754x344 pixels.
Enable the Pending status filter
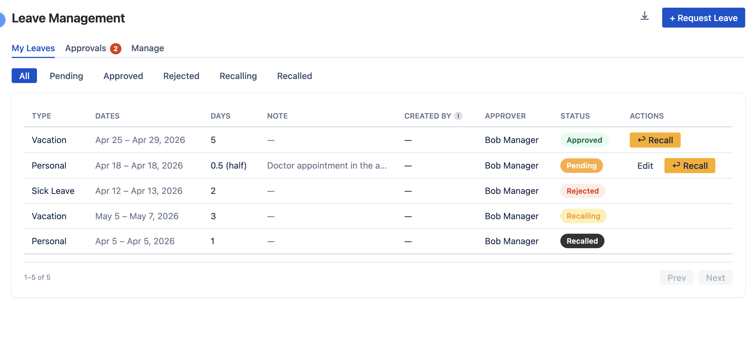point(66,76)
